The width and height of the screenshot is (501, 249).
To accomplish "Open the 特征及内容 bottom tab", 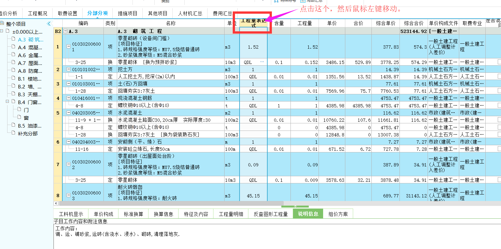I will (x=196, y=214).
